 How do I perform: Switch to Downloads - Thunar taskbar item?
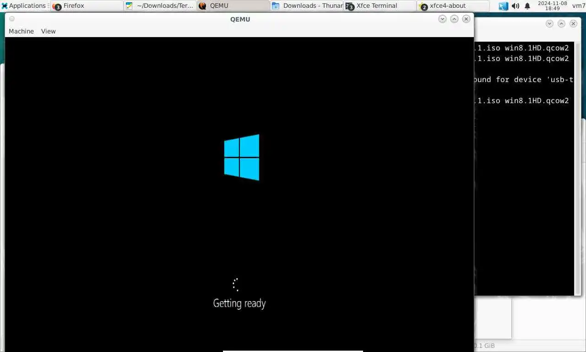click(x=307, y=5)
